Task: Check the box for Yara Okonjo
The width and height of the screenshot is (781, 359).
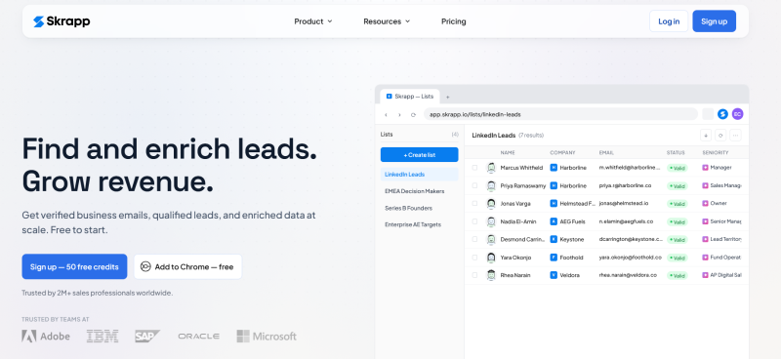Action: tap(474, 258)
